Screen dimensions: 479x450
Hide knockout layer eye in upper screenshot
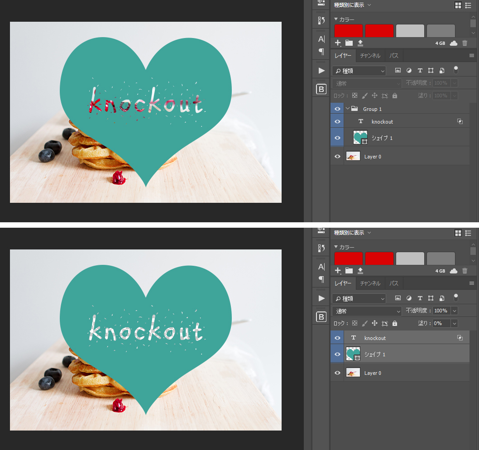point(337,122)
